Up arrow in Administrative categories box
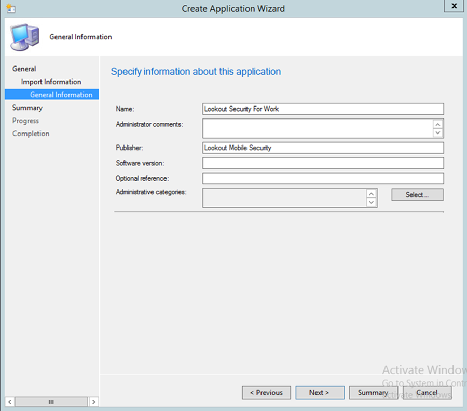The width and height of the screenshot is (467, 411). coord(372,194)
